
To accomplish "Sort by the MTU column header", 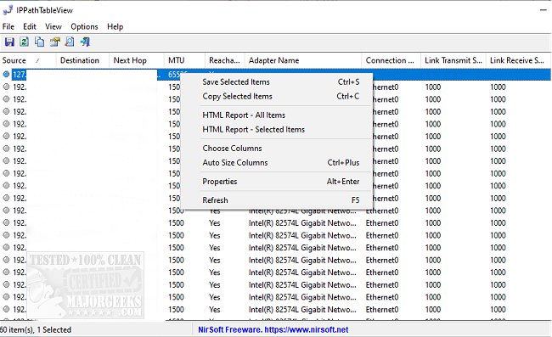I will pyautogui.click(x=184, y=60).
